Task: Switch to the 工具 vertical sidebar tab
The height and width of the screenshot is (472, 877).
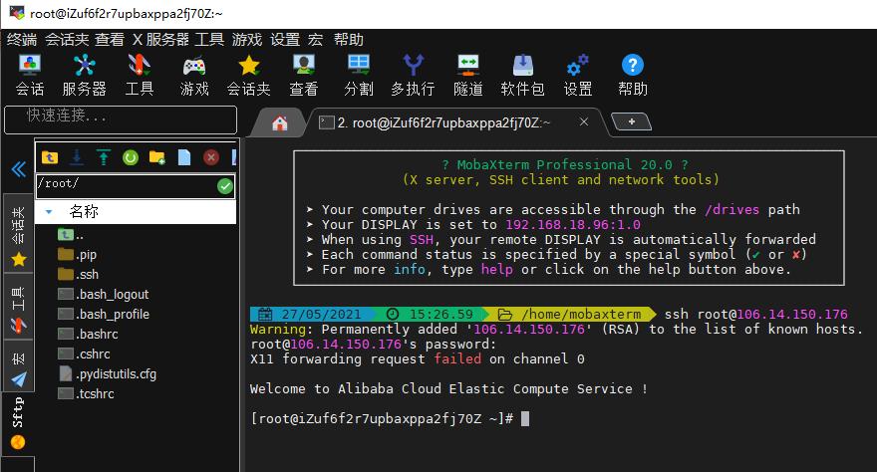Action: tap(19, 307)
